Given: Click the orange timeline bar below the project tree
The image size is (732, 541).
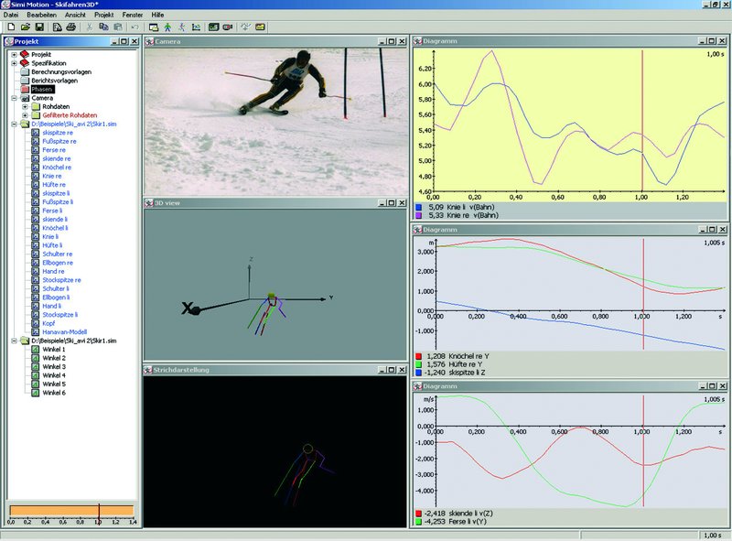Looking at the screenshot, I should (71, 510).
